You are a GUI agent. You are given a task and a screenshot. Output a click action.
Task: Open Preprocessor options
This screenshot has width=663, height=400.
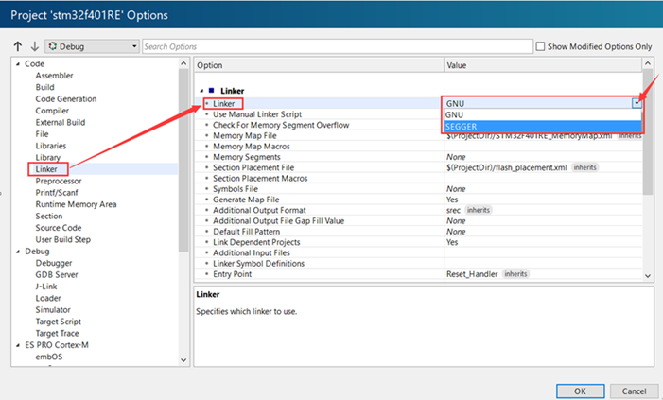pos(59,181)
